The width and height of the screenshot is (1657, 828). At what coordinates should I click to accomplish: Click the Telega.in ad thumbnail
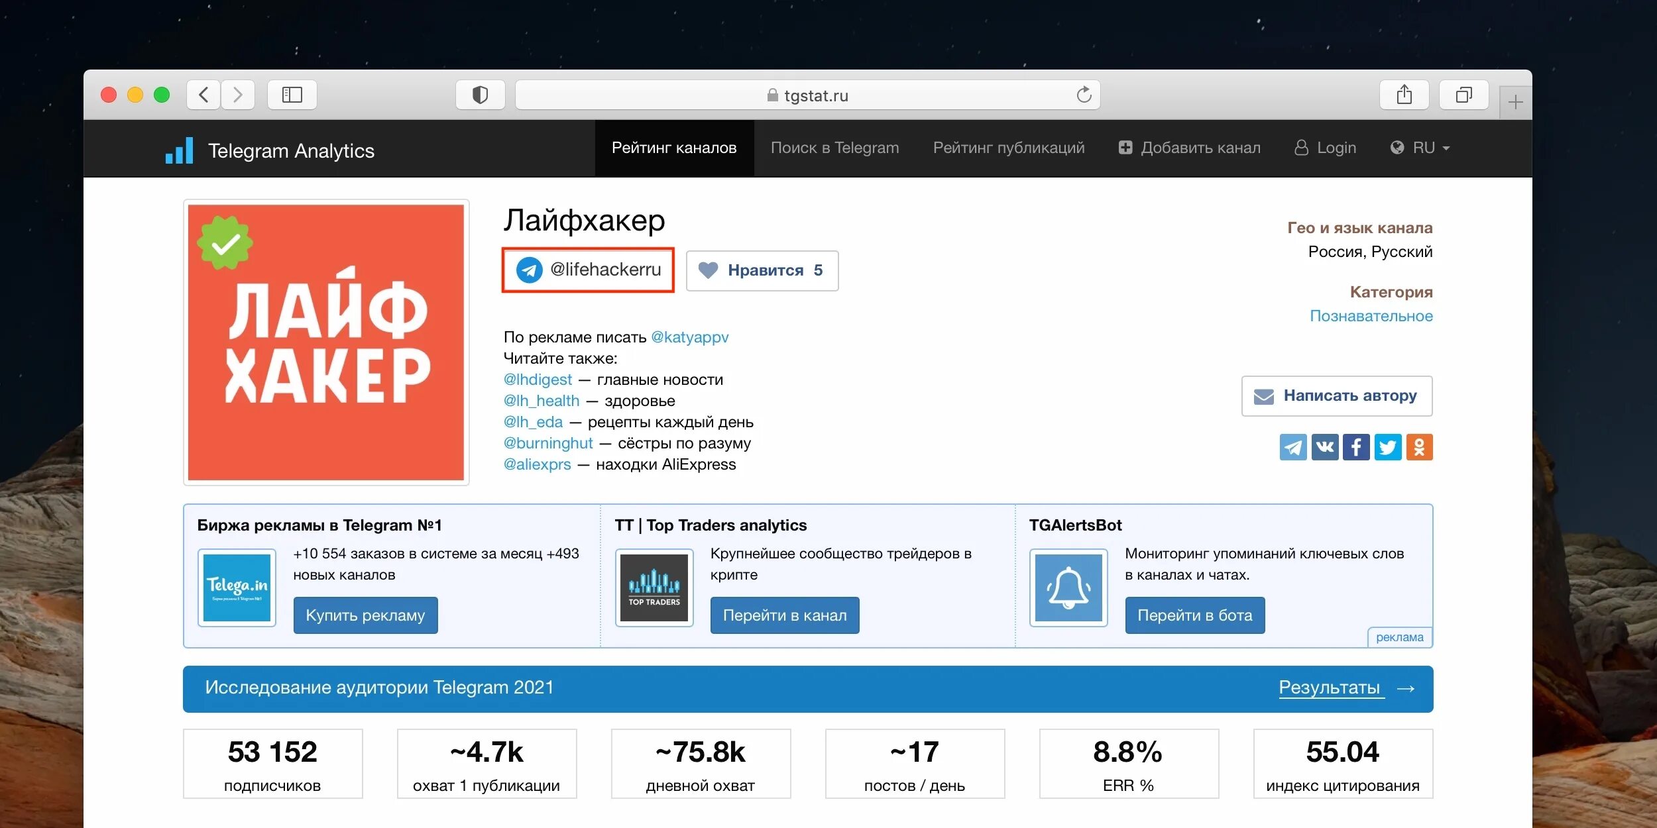coord(237,588)
